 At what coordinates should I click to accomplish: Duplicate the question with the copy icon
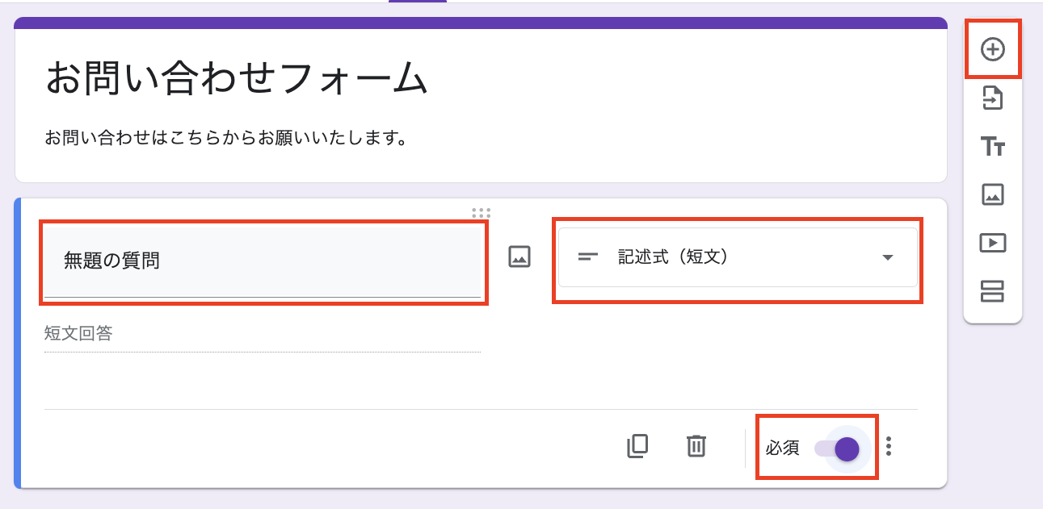[x=637, y=446]
